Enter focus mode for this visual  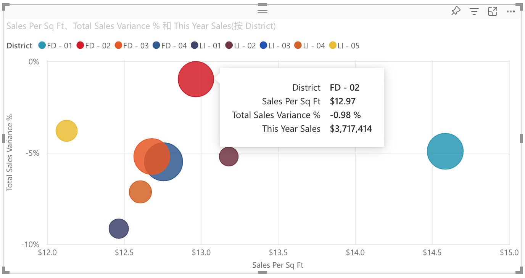point(493,11)
